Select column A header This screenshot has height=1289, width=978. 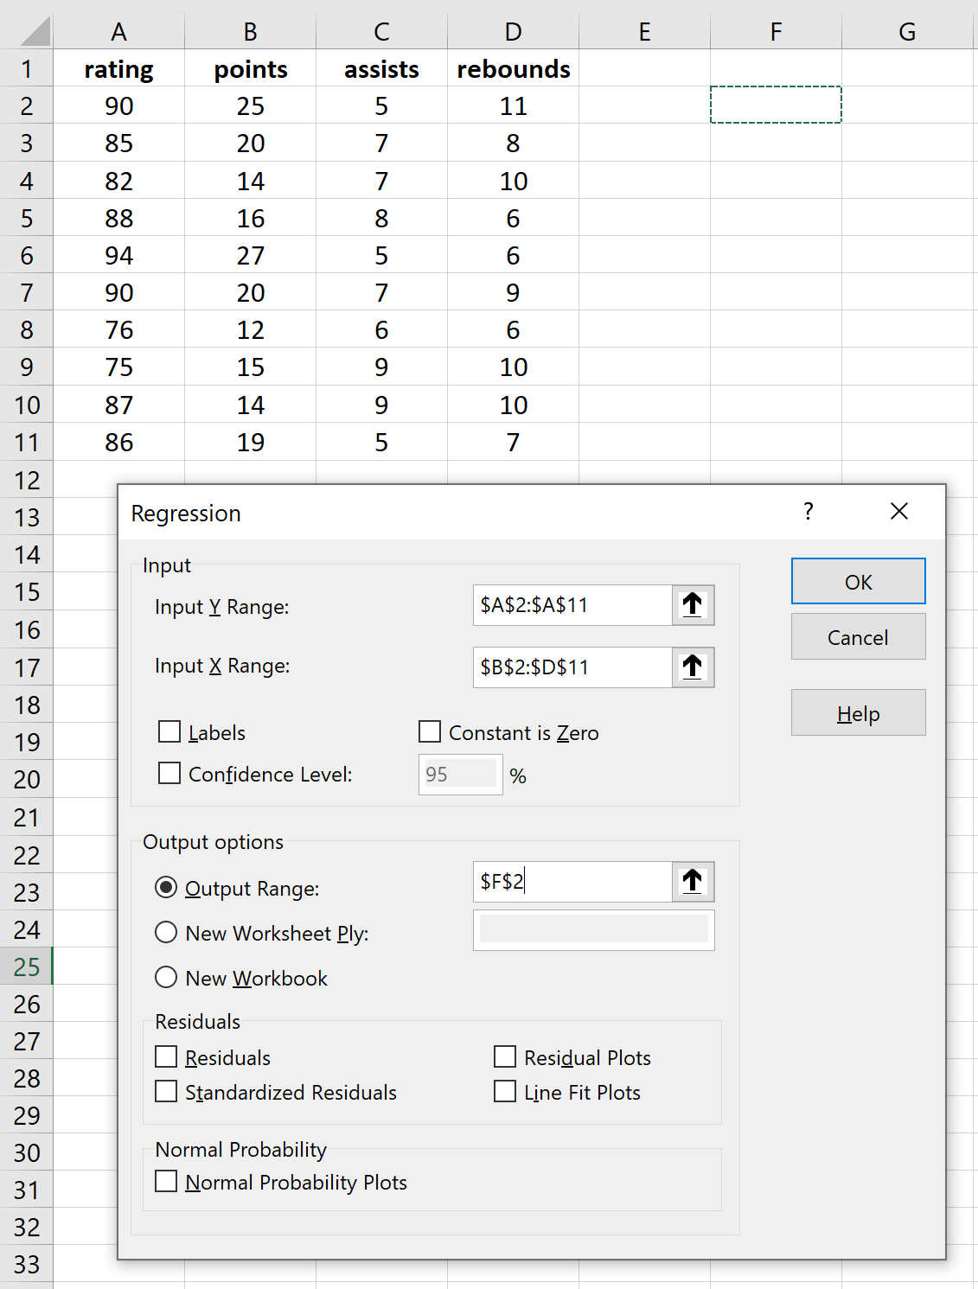pyautogui.click(x=118, y=30)
